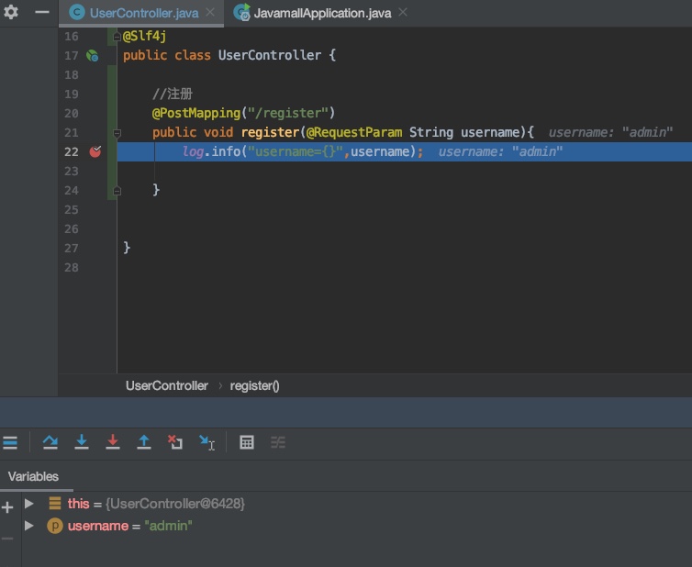Screen dimensions: 692x567
Task: Open the Evaluate Expression calculator
Action: [x=247, y=442]
